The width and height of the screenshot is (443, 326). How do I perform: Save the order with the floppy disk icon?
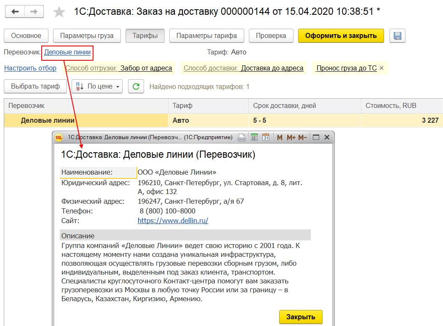click(397, 36)
